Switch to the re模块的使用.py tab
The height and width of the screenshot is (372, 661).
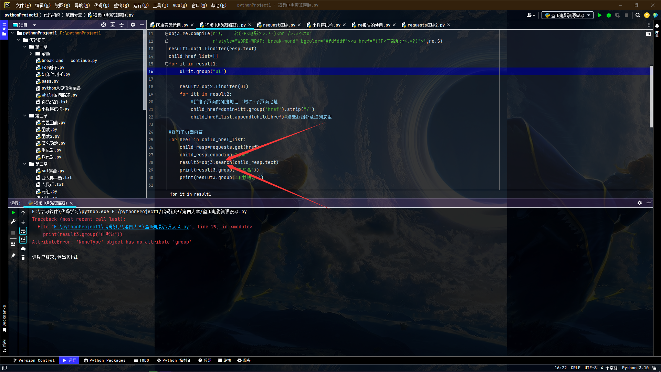374,25
